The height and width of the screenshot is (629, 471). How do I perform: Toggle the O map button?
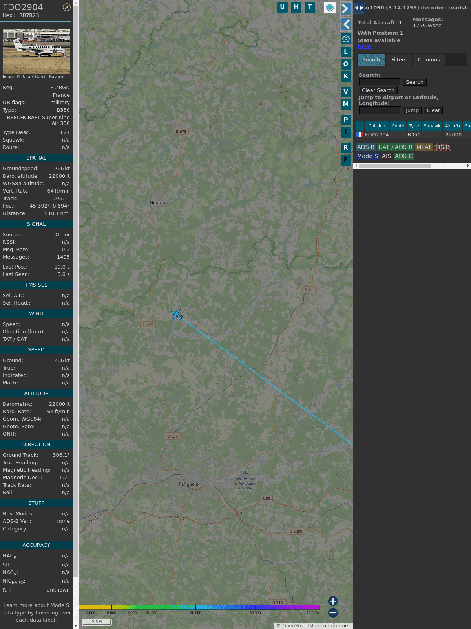(x=346, y=64)
